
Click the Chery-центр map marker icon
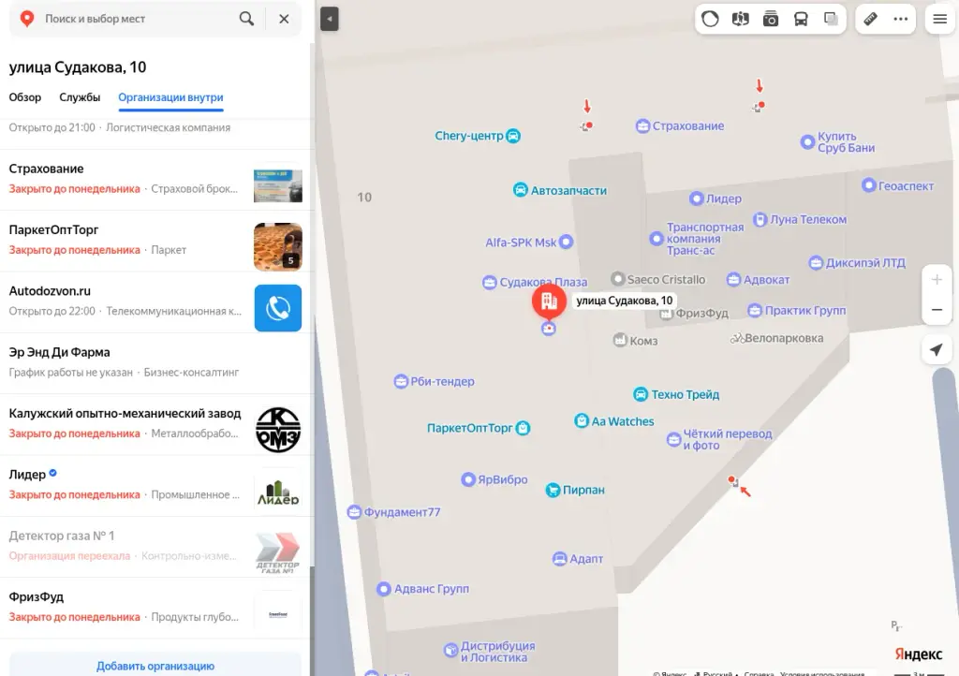point(514,136)
